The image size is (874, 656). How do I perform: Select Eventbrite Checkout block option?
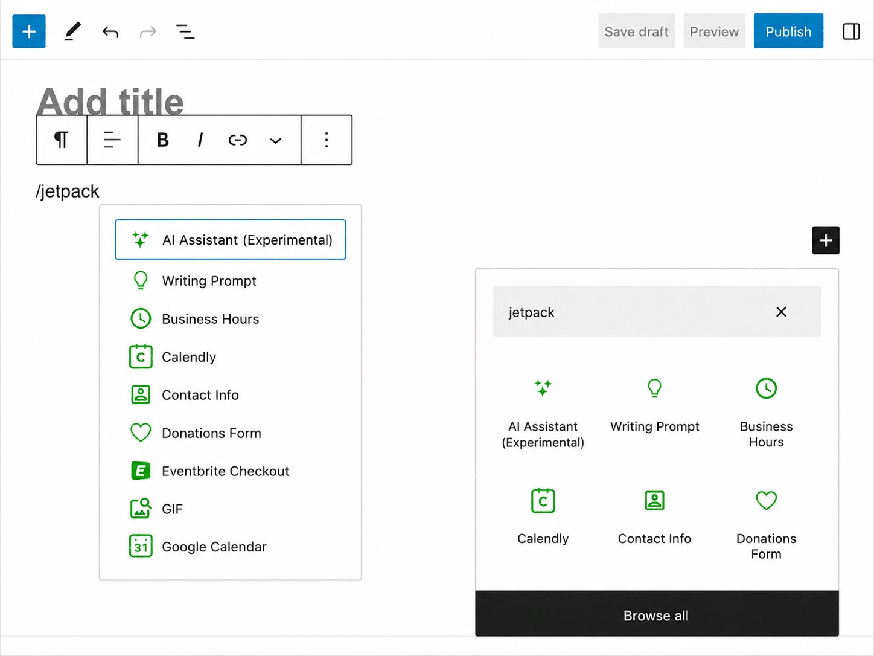(x=231, y=471)
